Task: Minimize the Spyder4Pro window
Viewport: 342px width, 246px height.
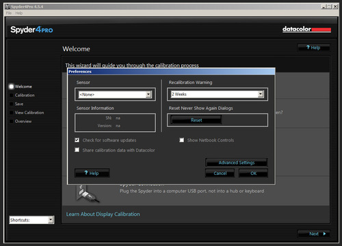Action: tap(324, 7)
